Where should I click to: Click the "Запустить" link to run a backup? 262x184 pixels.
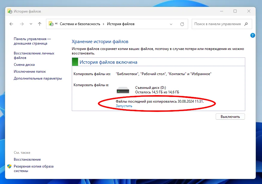124,106
